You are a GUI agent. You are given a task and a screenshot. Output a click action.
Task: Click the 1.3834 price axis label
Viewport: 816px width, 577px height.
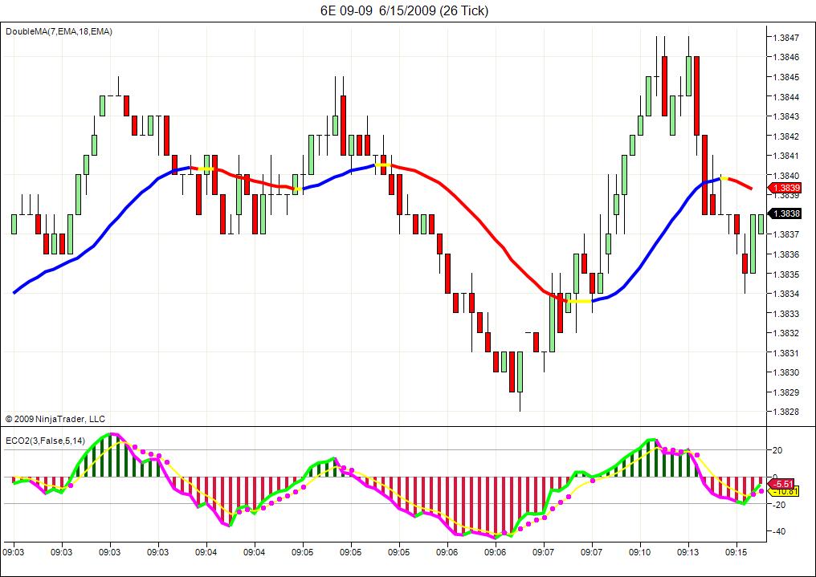click(x=785, y=295)
